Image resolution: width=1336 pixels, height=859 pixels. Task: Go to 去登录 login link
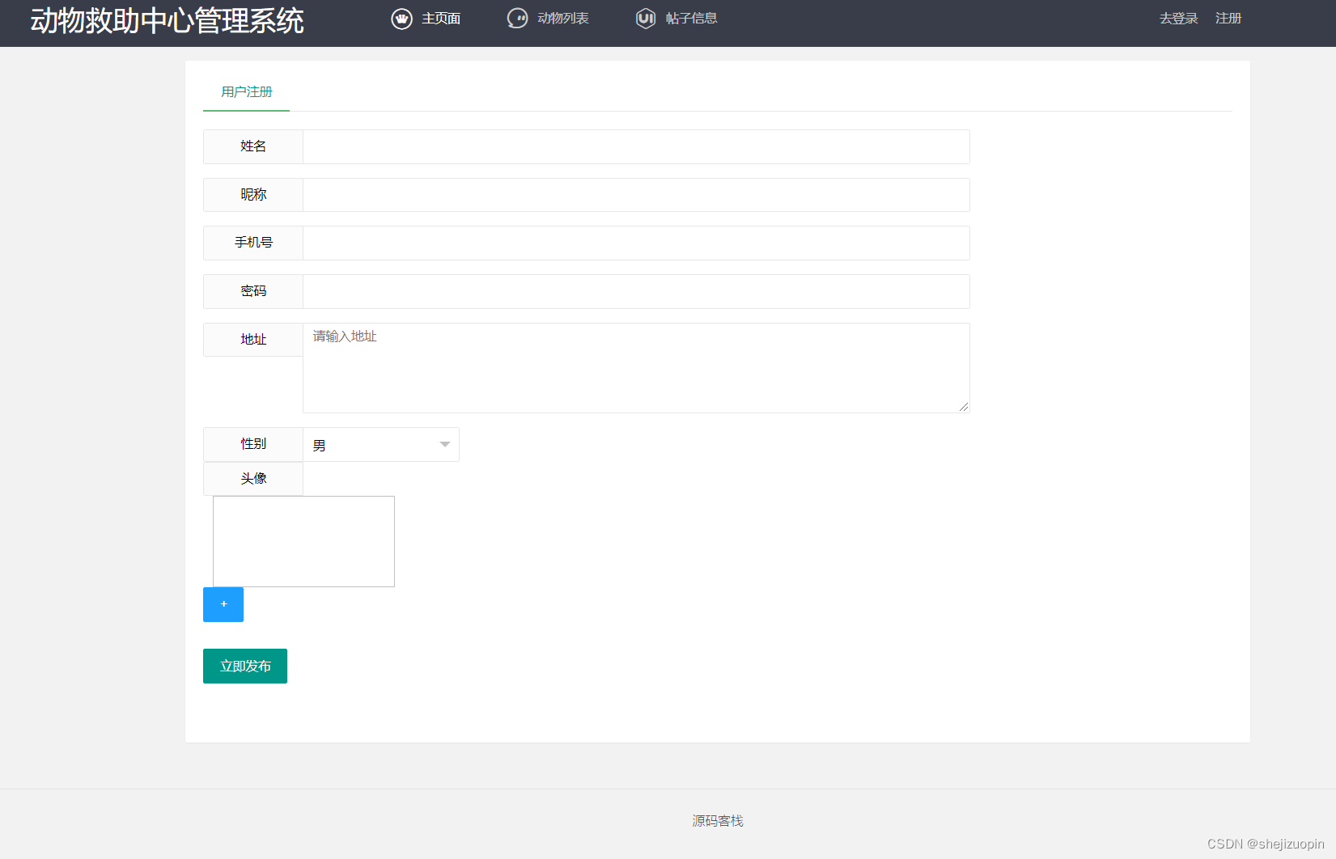(x=1178, y=19)
